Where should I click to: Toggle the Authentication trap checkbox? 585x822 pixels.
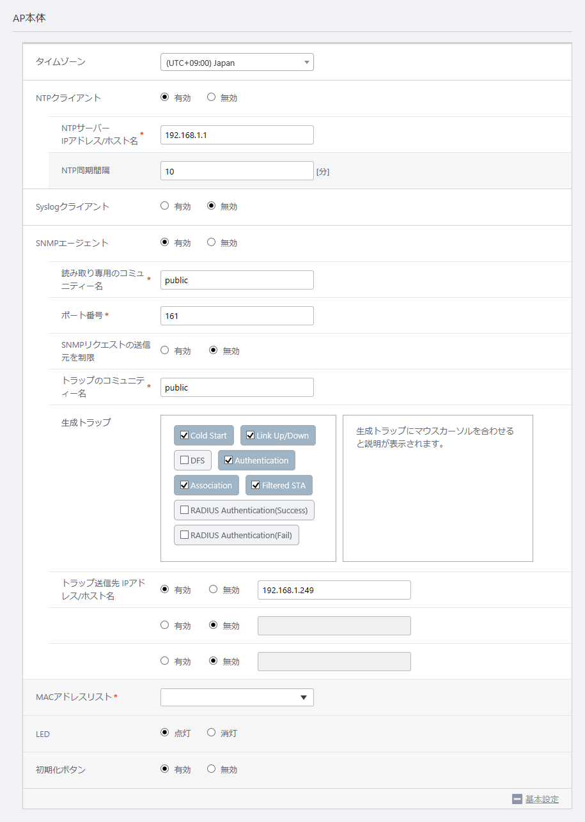[x=228, y=460]
